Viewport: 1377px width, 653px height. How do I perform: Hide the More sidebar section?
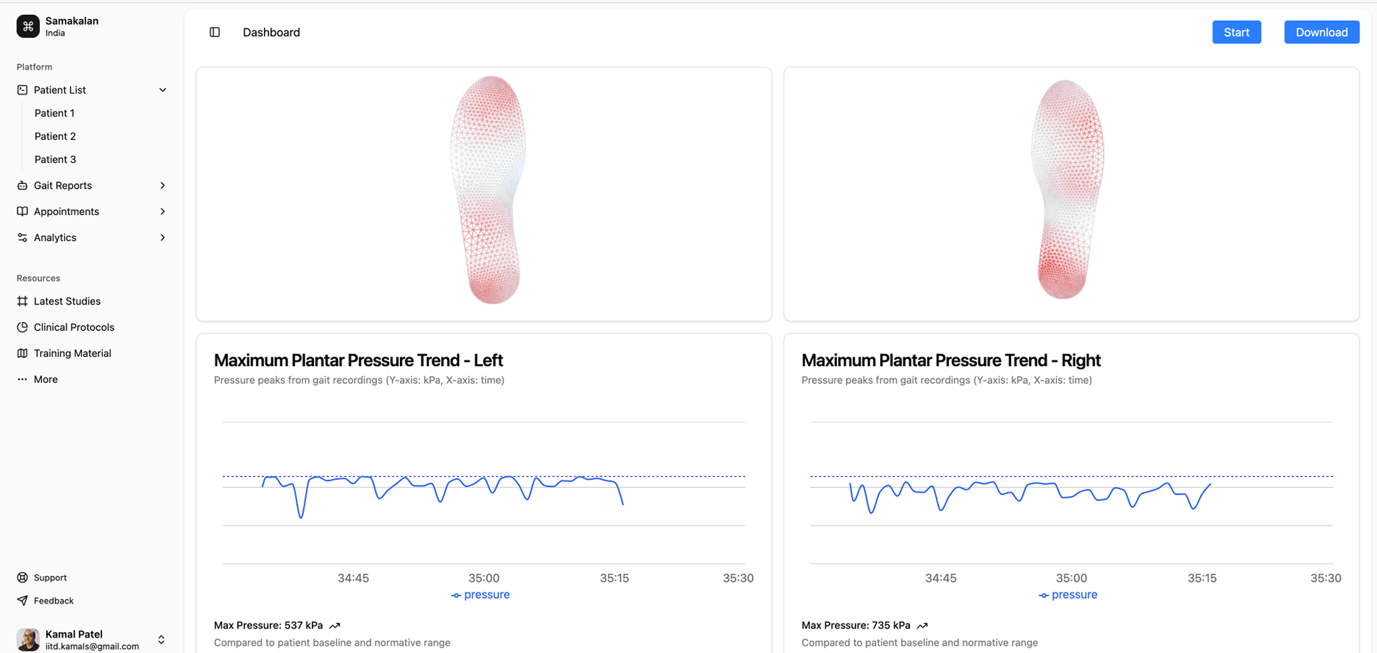22,379
